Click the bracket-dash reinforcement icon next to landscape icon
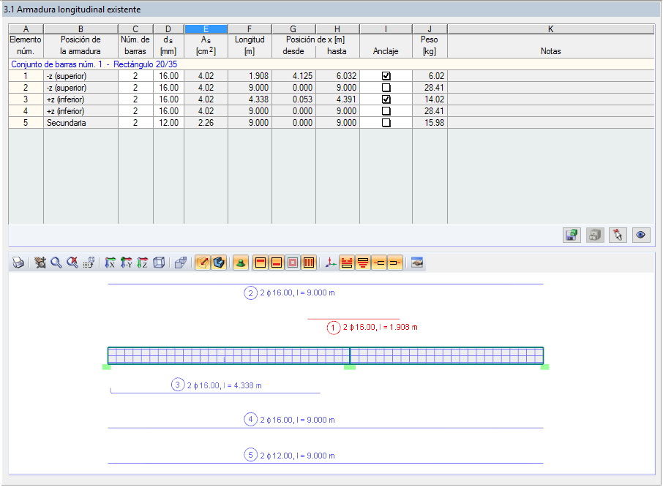The width and height of the screenshot is (663, 487). pyautogui.click(x=395, y=263)
